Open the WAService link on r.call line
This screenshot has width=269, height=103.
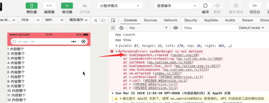165,80
